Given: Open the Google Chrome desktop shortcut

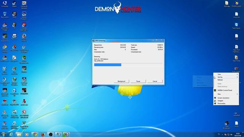Looking at the screenshot, I should tap(5, 48).
